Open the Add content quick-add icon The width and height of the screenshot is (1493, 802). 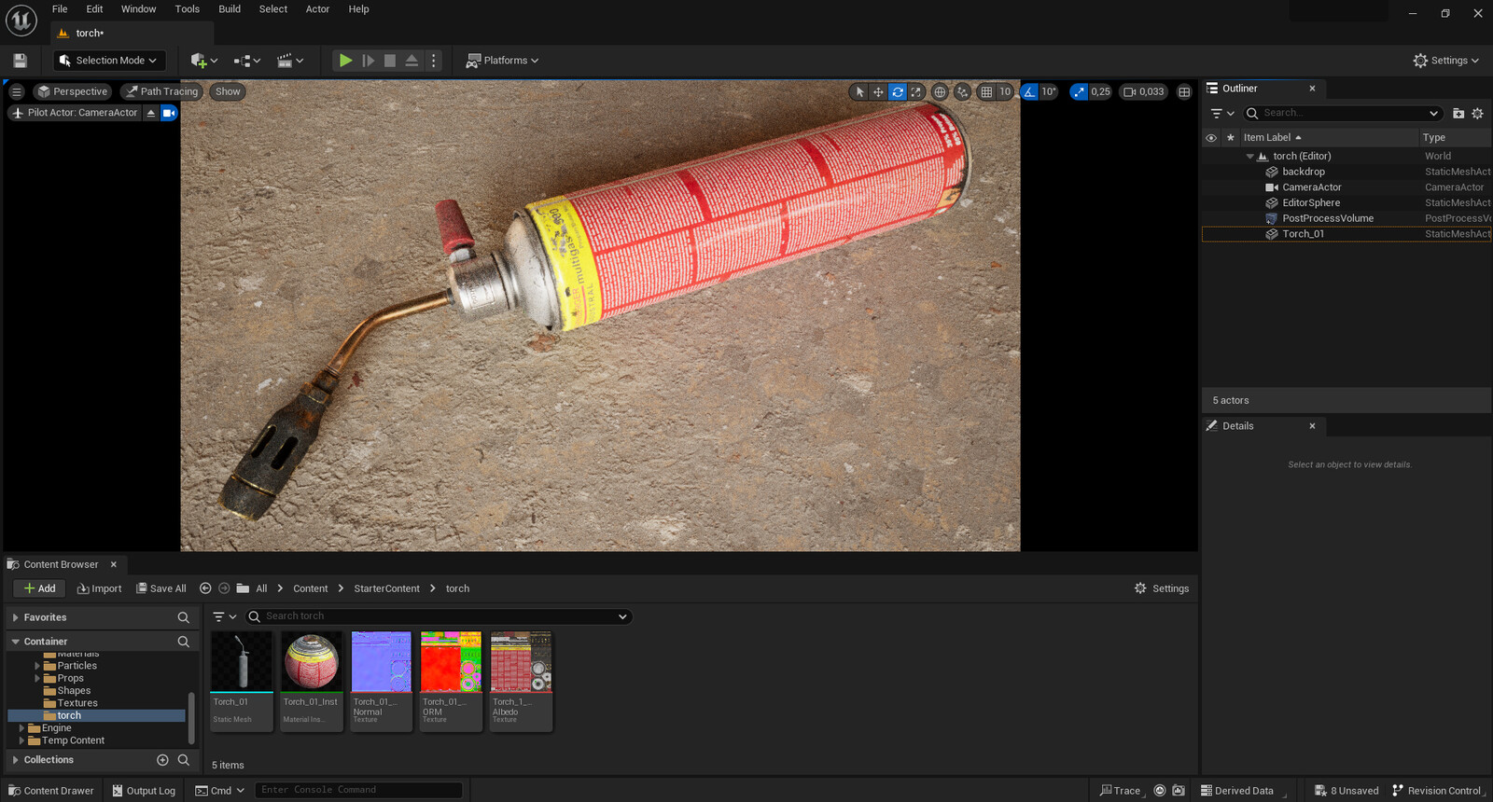pyautogui.click(x=203, y=61)
